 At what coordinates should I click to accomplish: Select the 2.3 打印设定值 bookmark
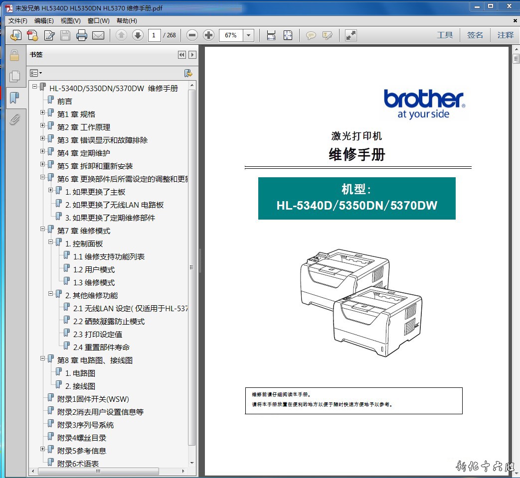click(x=98, y=334)
